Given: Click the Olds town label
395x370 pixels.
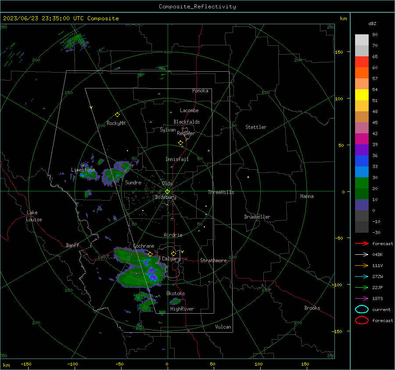Looking at the screenshot, I should pos(167,183).
